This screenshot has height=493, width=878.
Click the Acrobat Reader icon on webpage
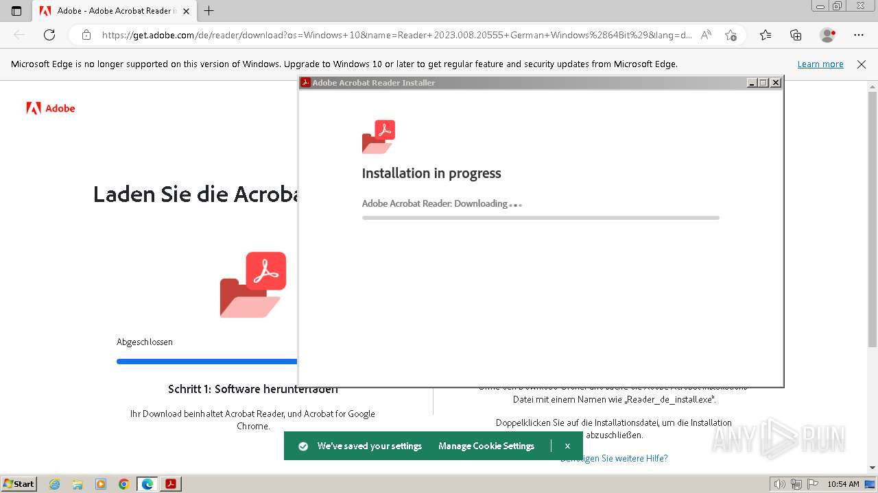click(253, 284)
